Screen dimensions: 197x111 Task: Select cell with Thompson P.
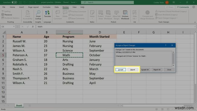22,78
